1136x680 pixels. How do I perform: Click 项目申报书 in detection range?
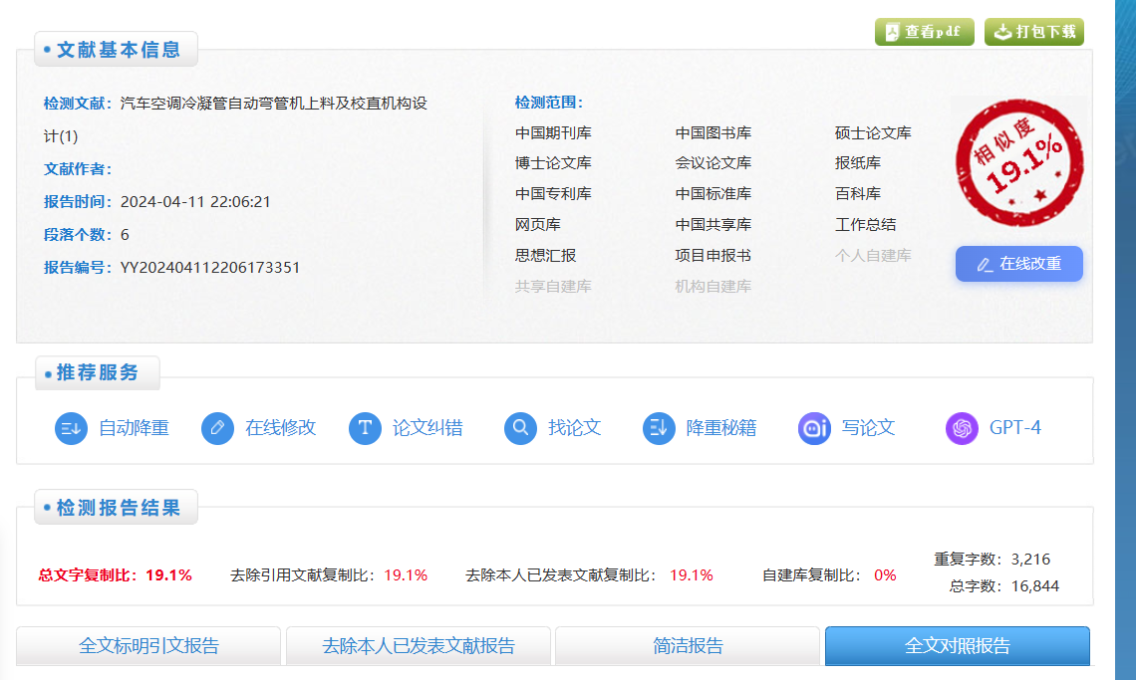(x=712, y=256)
